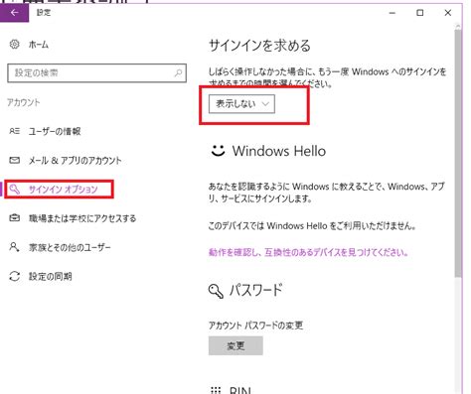This screenshot has width=471, height=394.
Task: Click the 家族とその他のユーザー person icon
Action: 14,247
